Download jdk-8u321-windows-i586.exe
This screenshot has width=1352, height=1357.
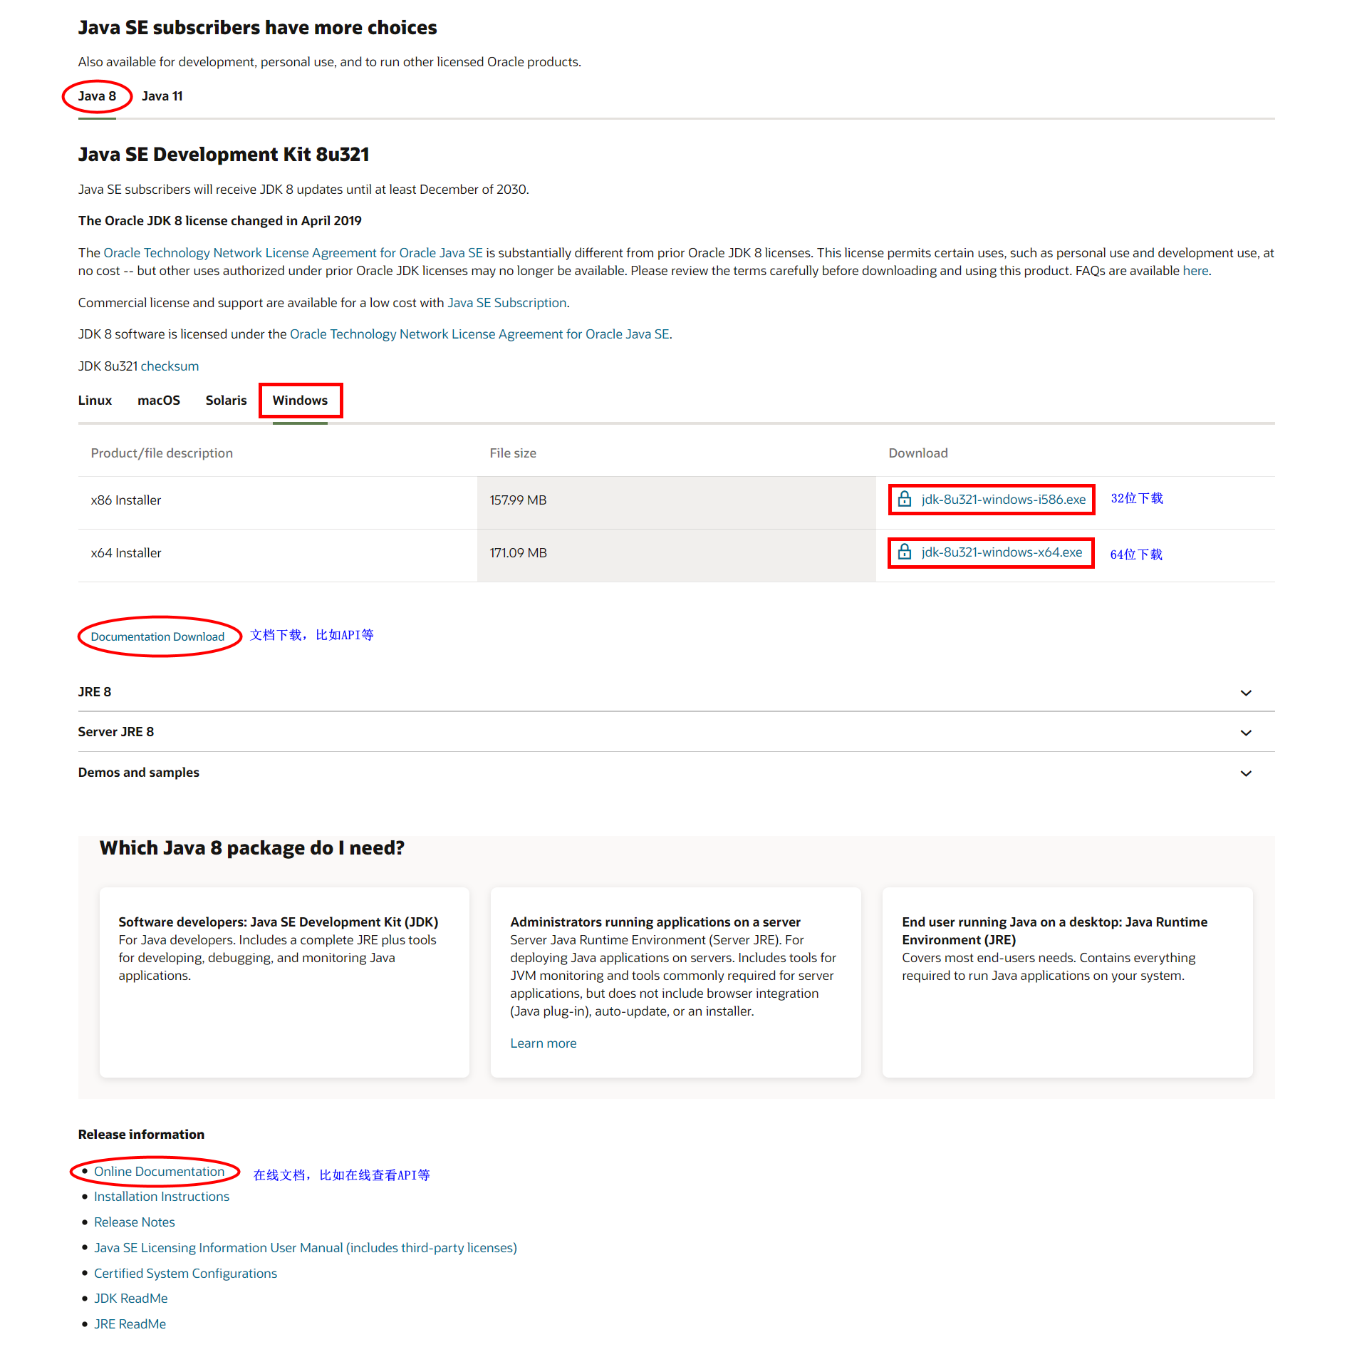coord(1003,500)
